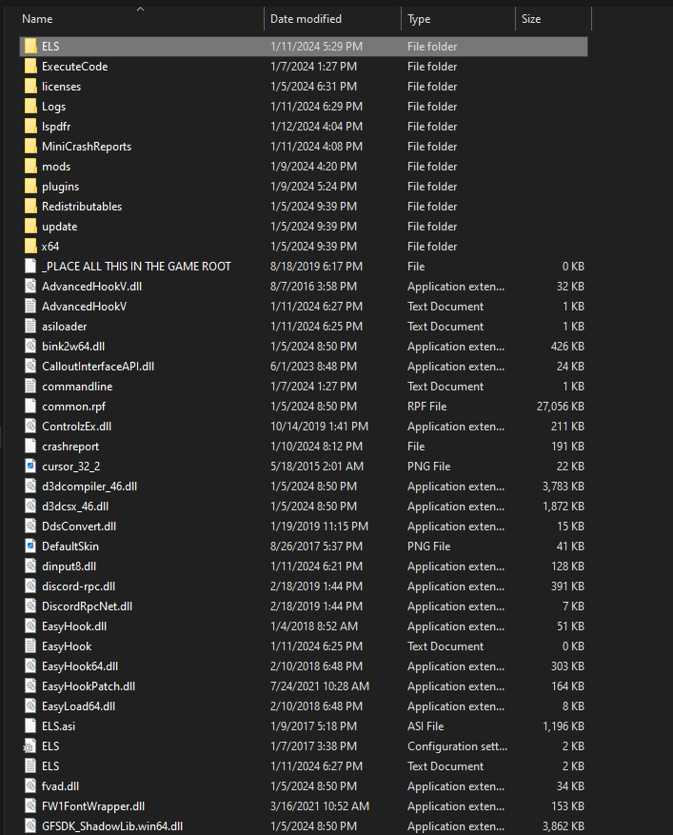The height and width of the screenshot is (835, 673).
Task: Sort by the Type column header
Action: tap(419, 19)
